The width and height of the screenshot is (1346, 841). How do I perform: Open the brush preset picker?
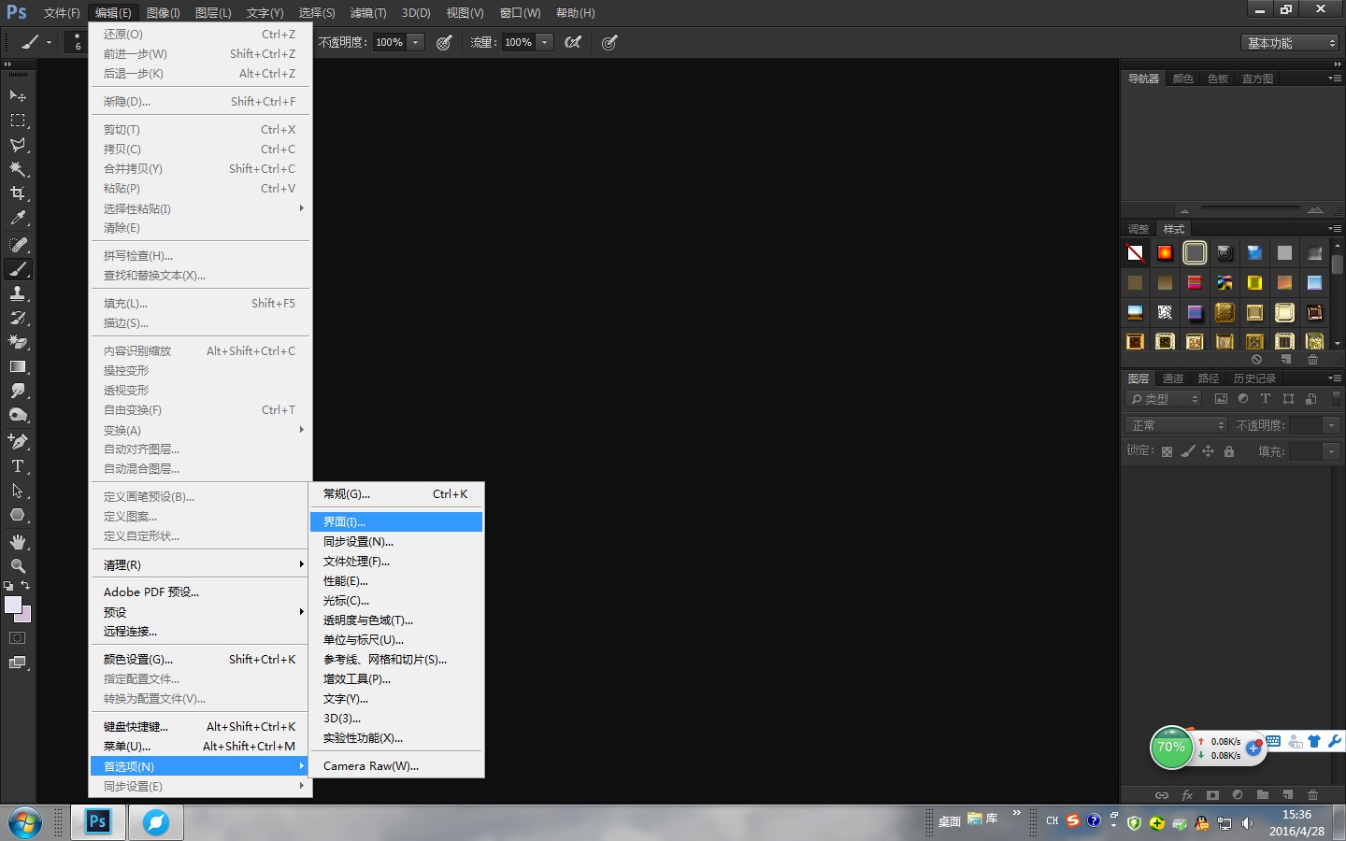pos(79,42)
